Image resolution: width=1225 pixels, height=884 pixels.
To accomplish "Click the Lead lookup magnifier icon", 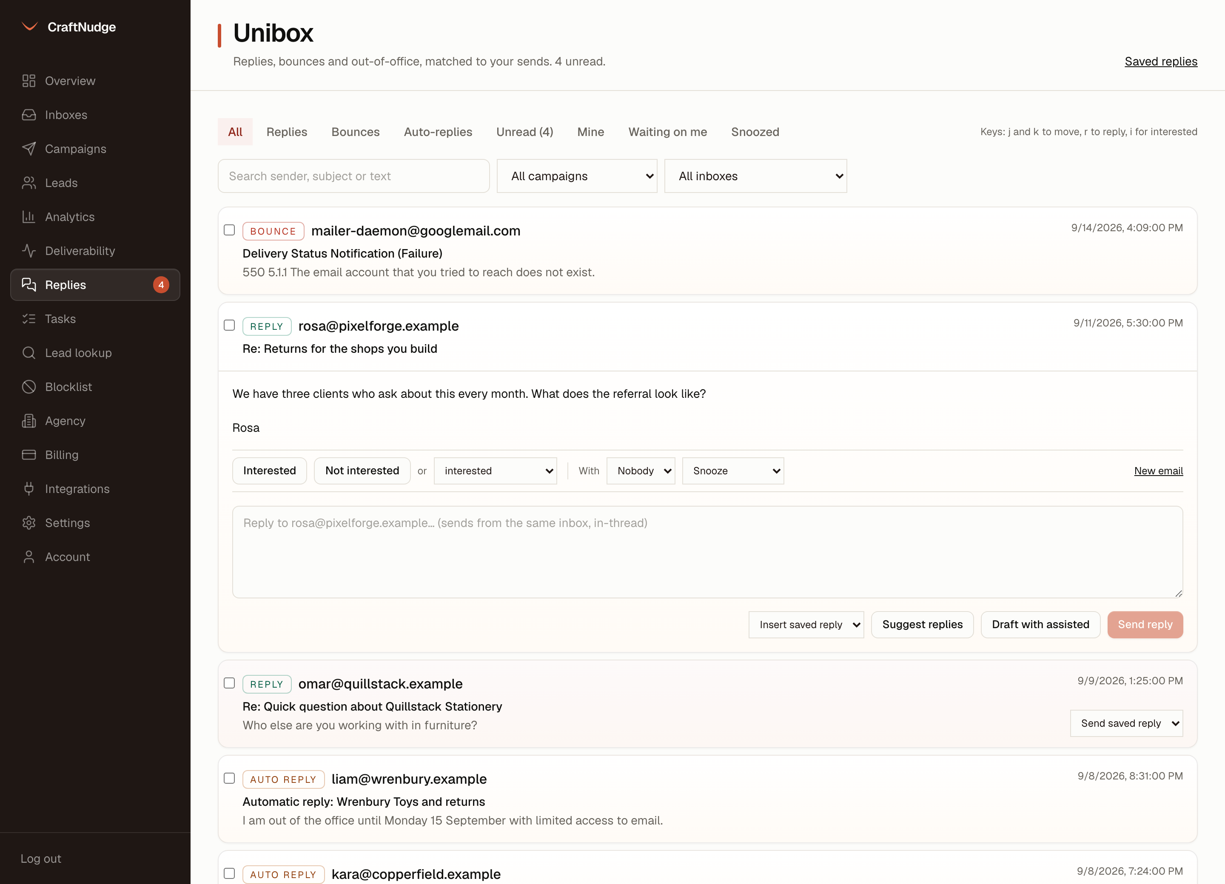I will click(x=28, y=353).
